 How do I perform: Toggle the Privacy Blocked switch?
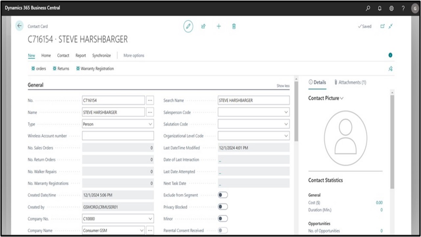point(223,207)
